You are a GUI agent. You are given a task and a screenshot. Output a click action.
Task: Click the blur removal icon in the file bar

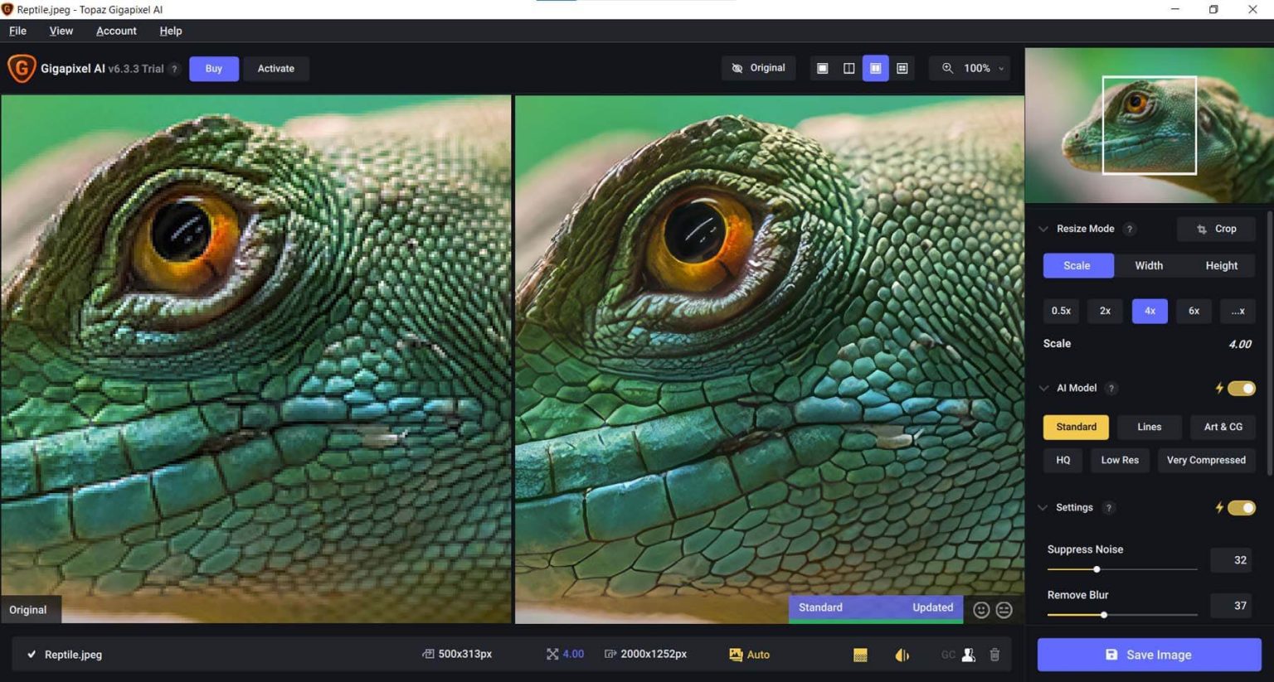coord(902,655)
